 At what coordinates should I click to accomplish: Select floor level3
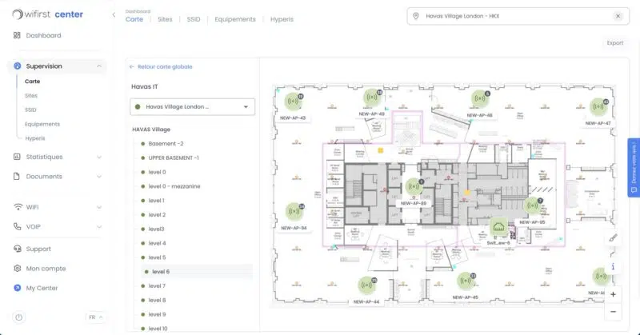(156, 229)
